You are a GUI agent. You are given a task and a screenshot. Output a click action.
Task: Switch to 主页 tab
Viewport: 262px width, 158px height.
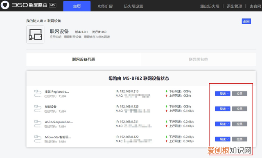pyautogui.click(x=77, y=6)
